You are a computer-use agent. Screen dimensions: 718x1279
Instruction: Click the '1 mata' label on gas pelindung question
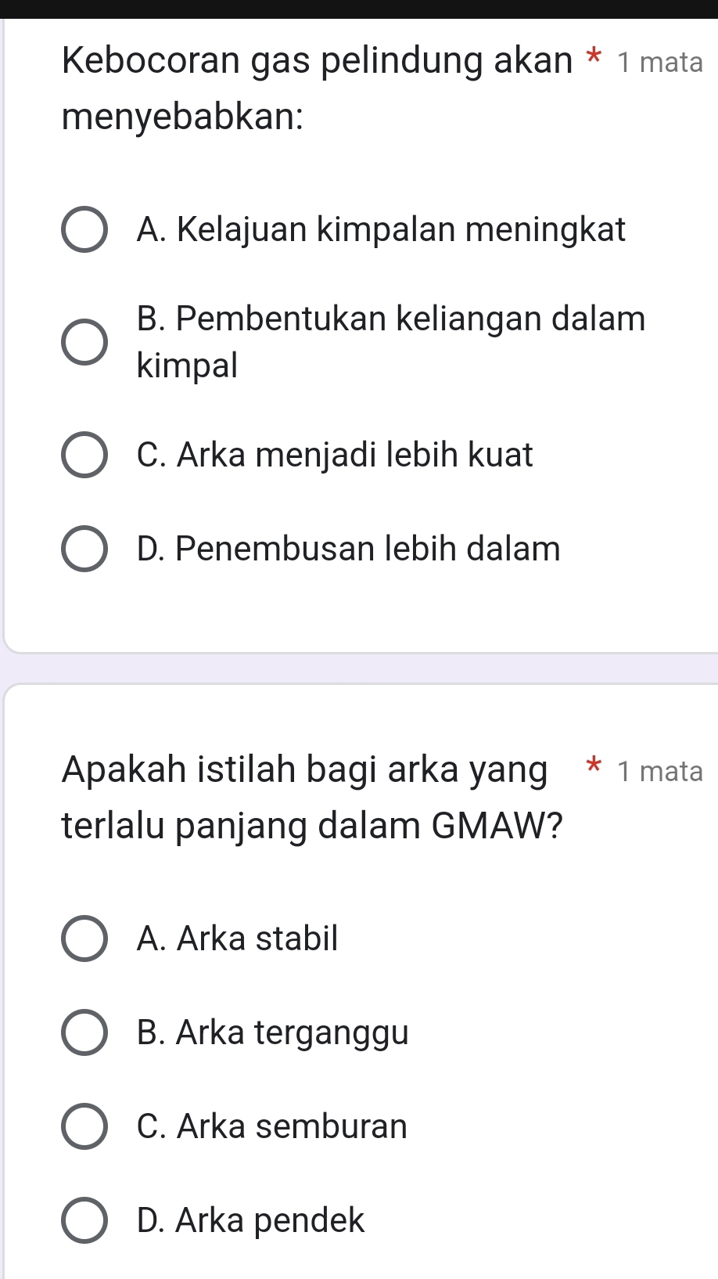pyautogui.click(x=659, y=62)
